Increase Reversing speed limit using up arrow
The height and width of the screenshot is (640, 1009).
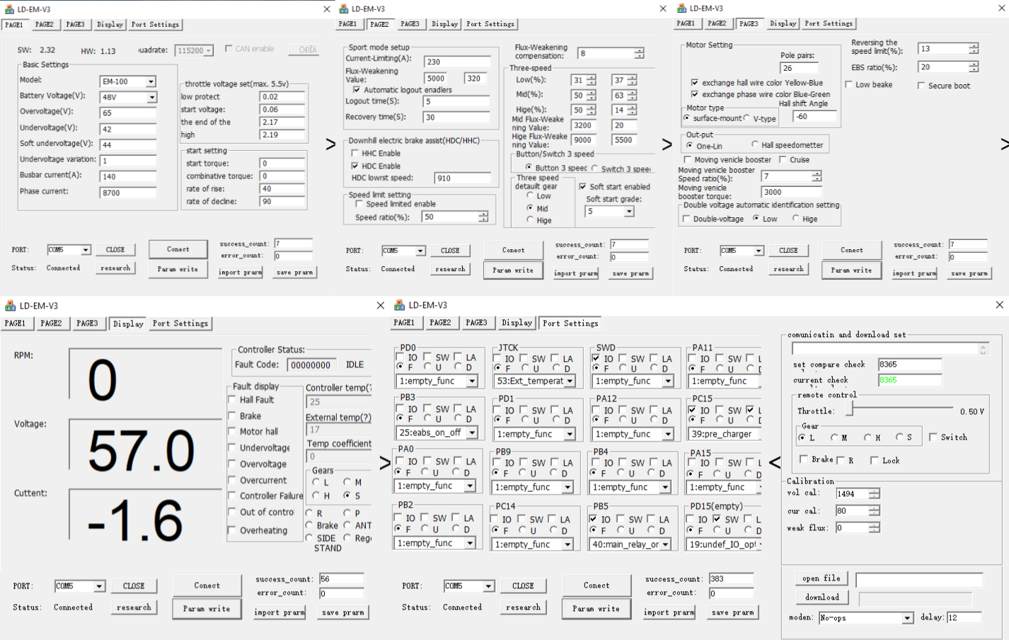[x=974, y=45]
